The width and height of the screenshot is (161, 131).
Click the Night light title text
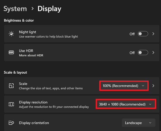tap(28, 32)
